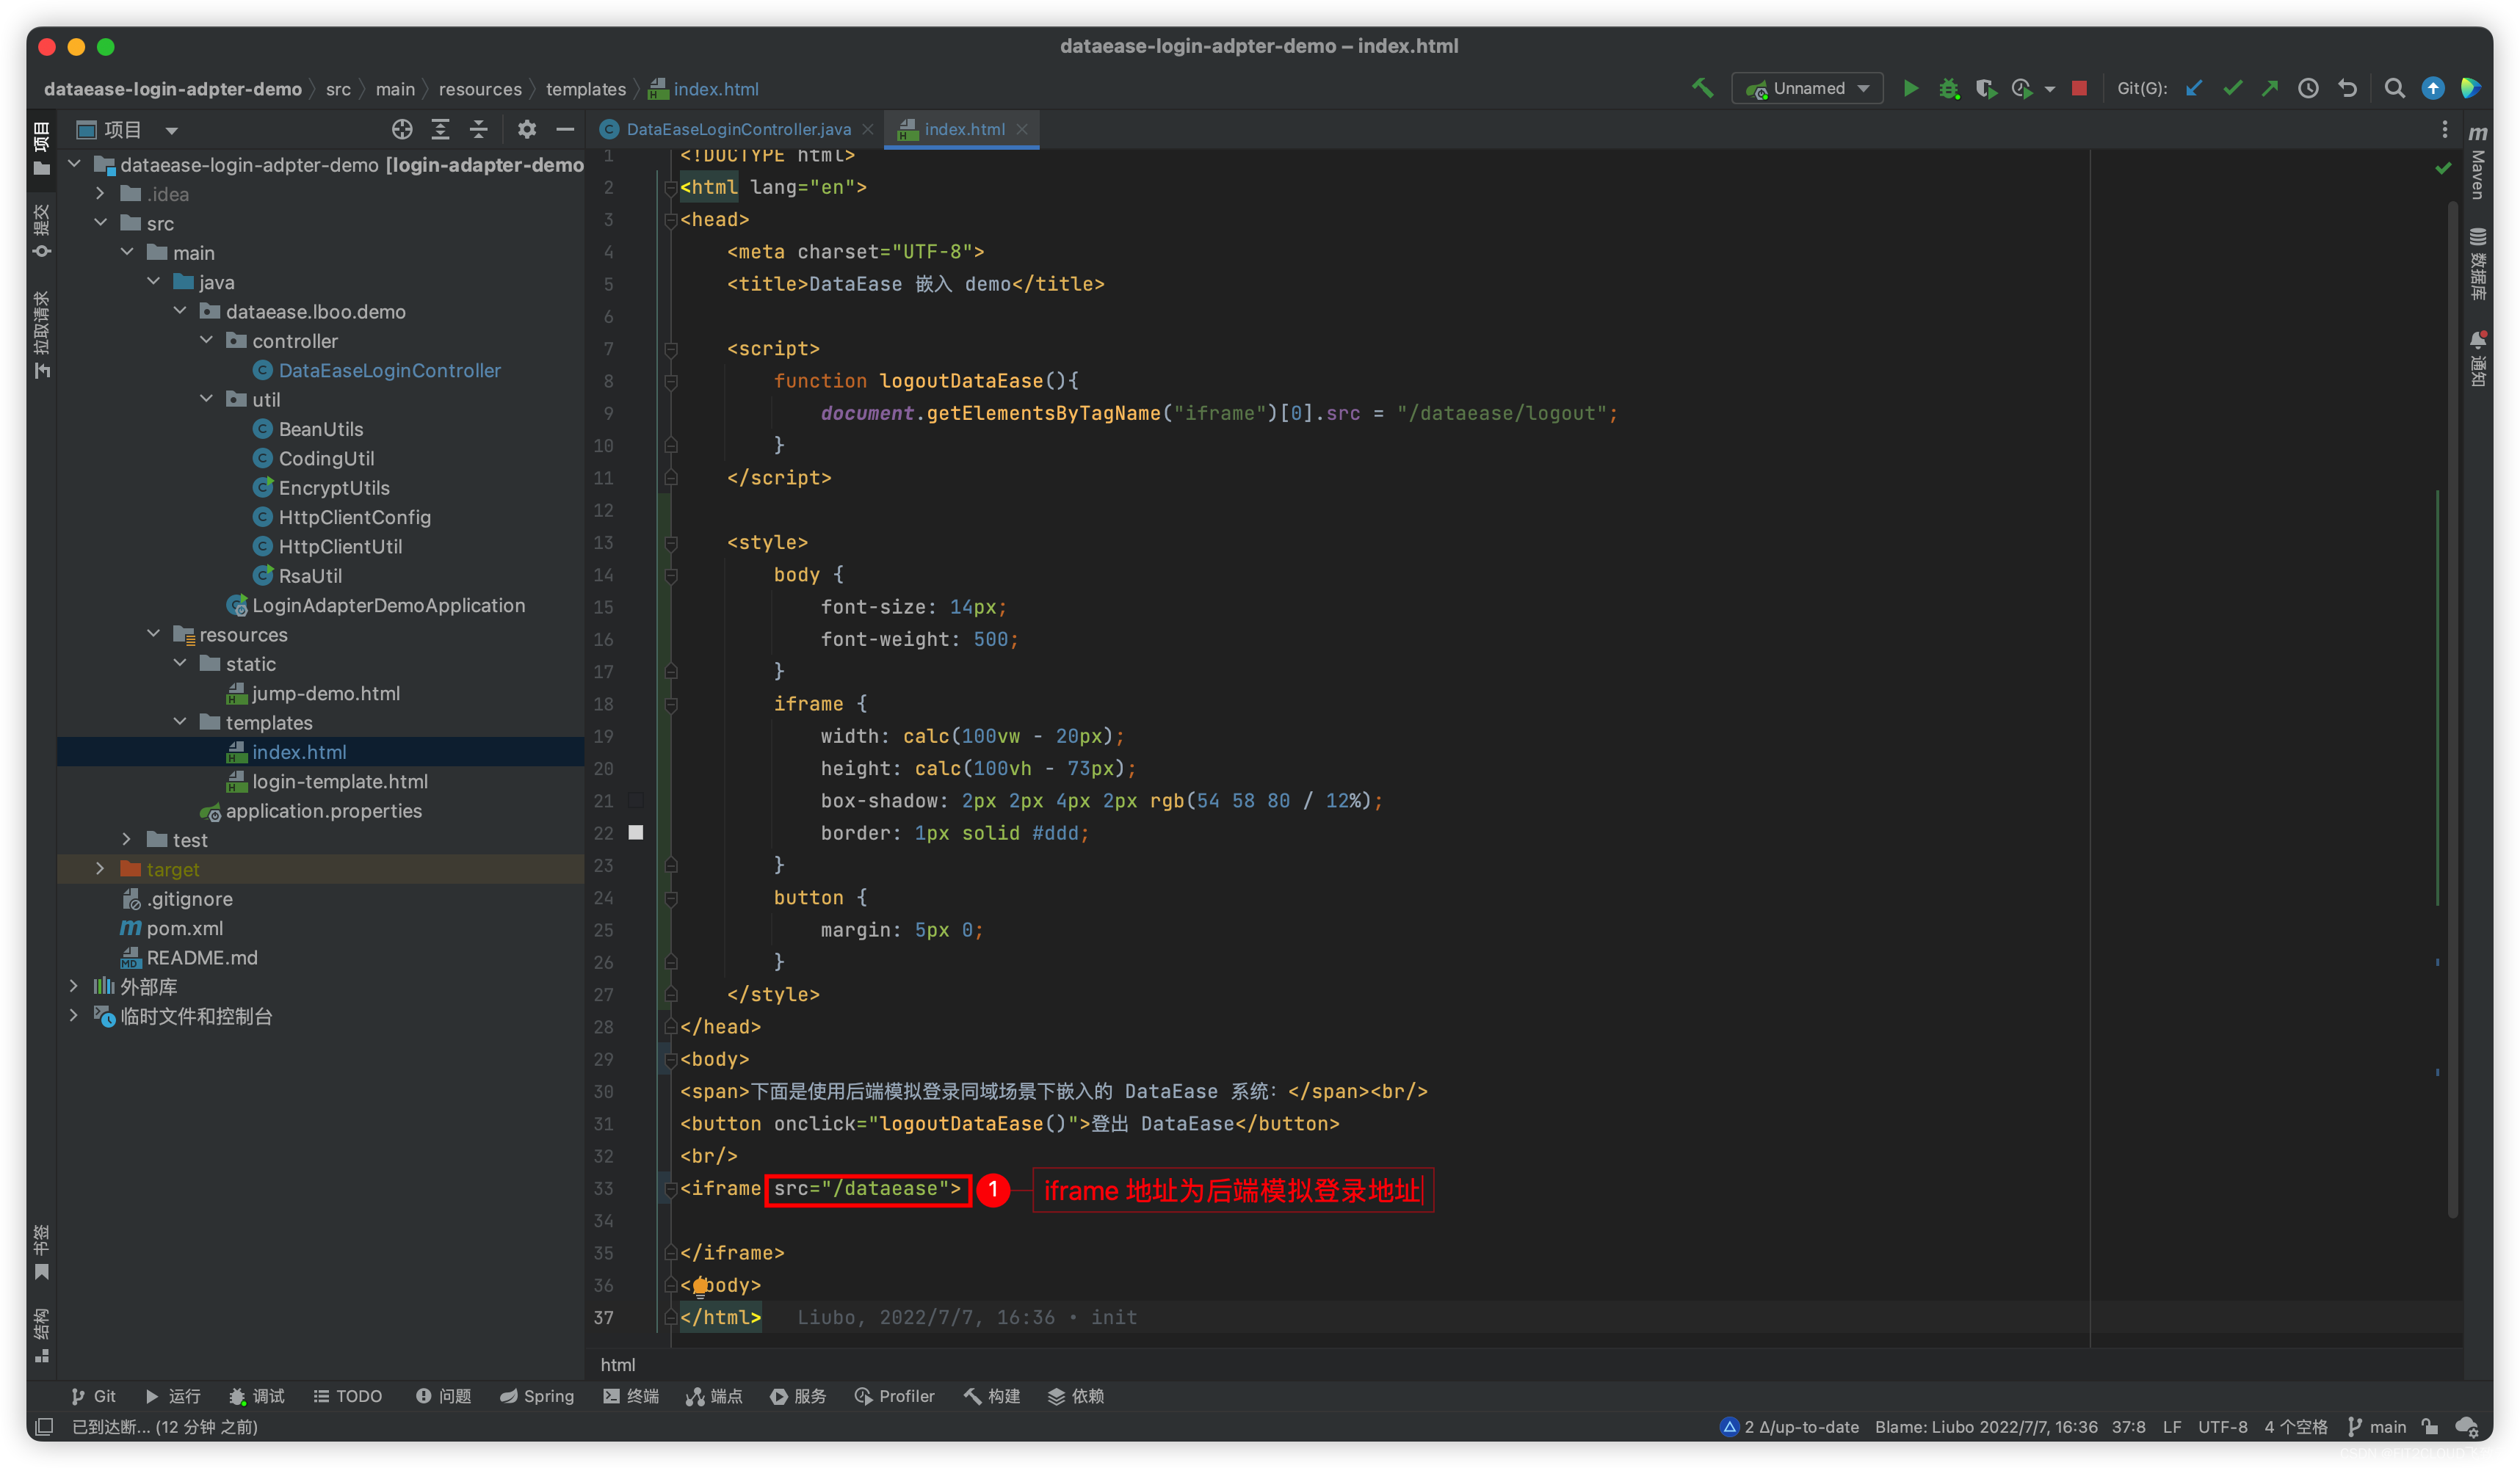This screenshot has width=2520, height=1468.
Task: Click Git update project arrow icon
Action: pos(2194,88)
